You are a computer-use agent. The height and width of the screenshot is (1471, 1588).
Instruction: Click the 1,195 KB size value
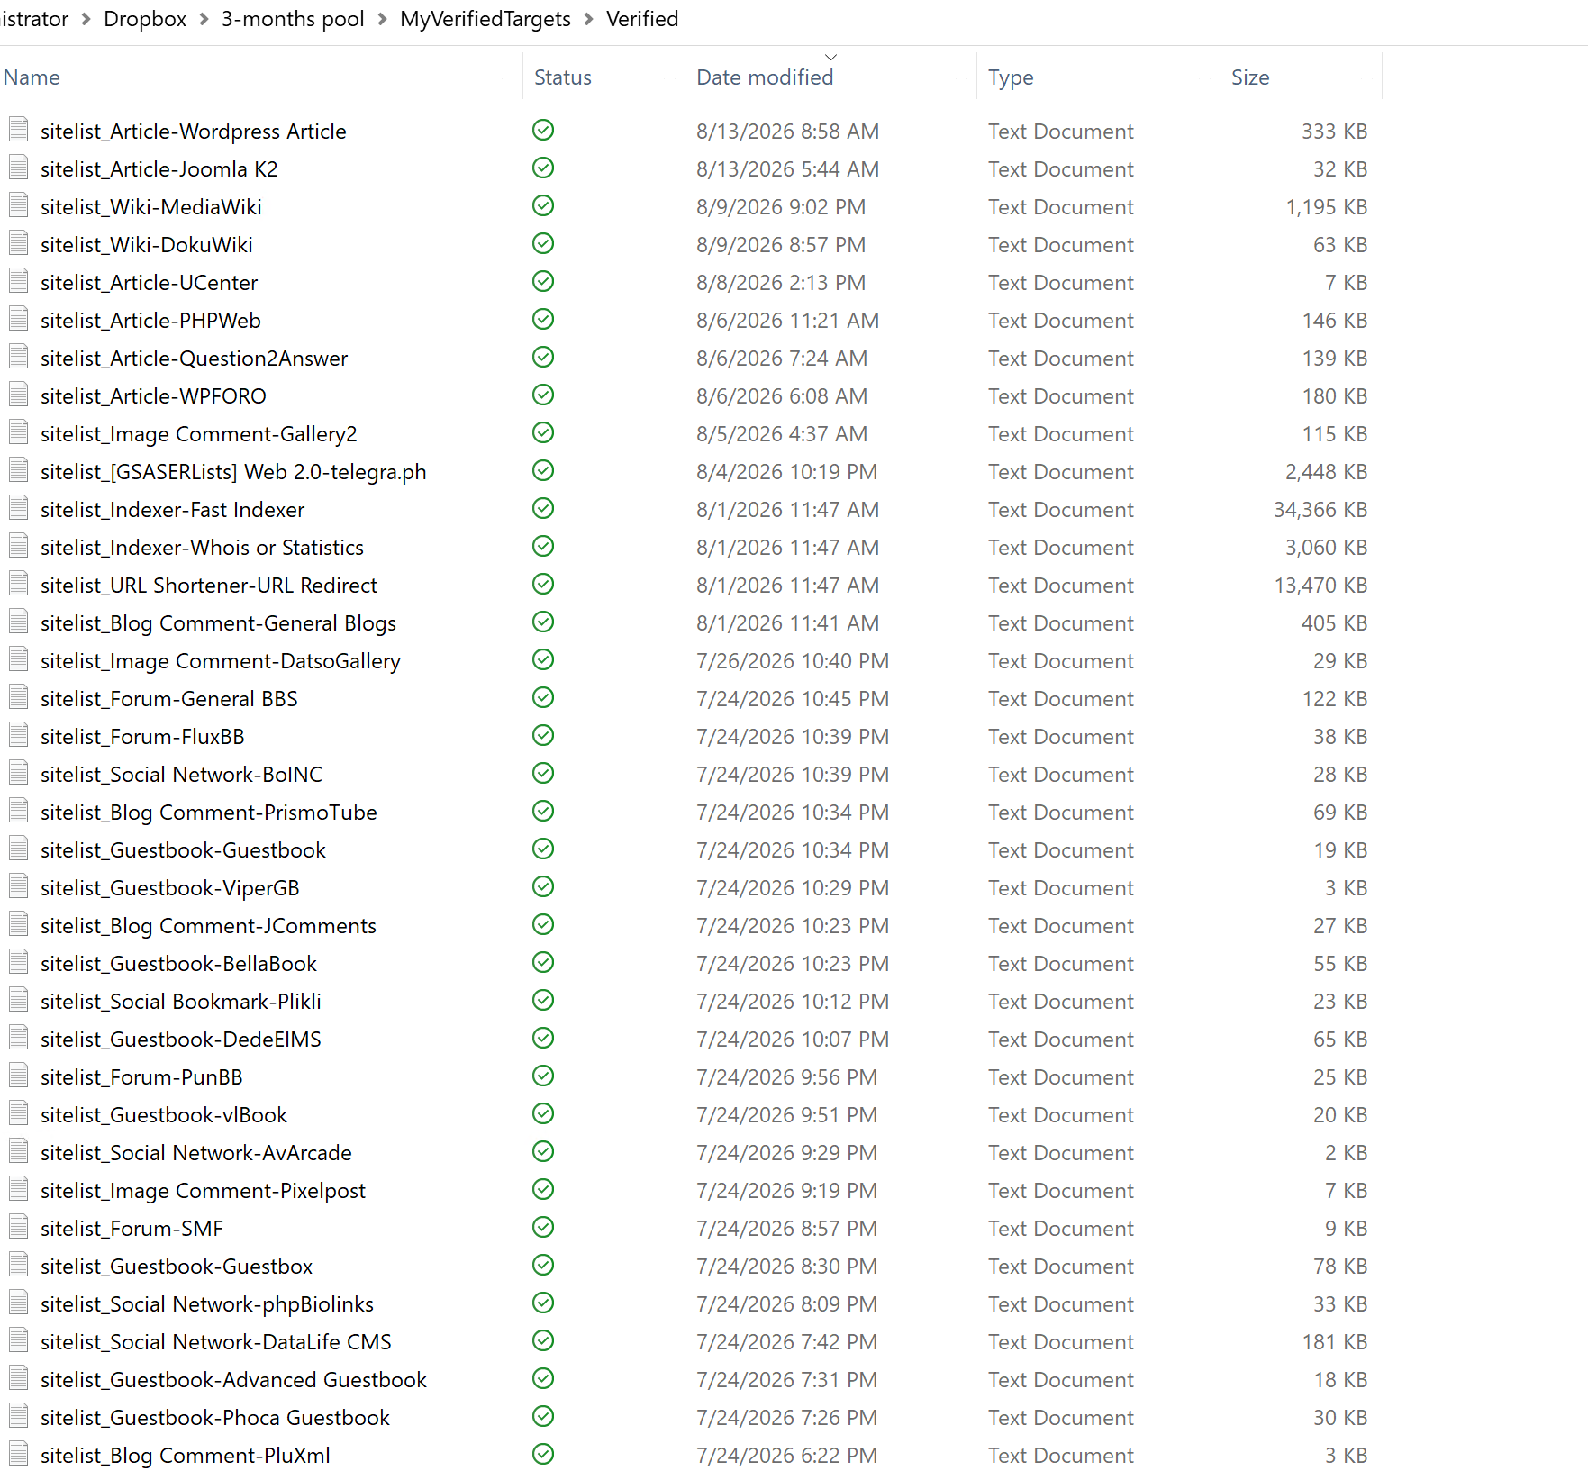1327,206
